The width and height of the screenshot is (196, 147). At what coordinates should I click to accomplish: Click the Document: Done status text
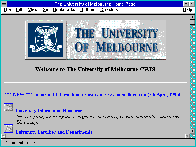coord(20,143)
